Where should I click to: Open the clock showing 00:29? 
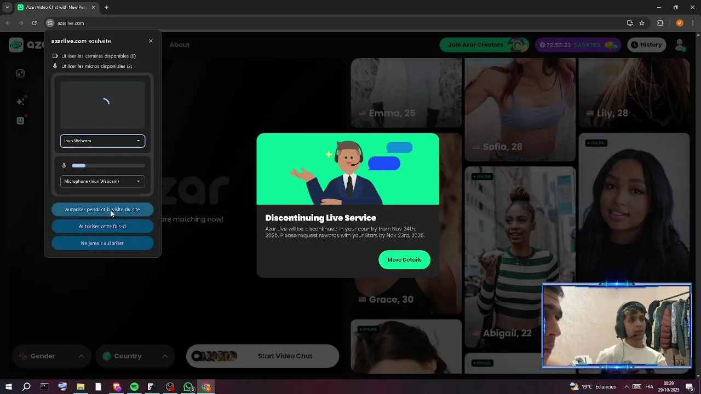(669, 387)
